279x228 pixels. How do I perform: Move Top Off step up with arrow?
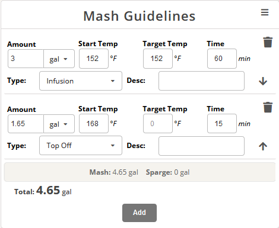[263, 146]
